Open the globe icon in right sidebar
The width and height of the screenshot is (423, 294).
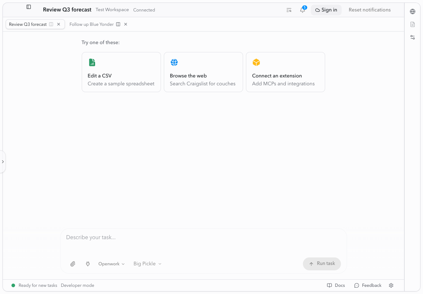coord(413,11)
